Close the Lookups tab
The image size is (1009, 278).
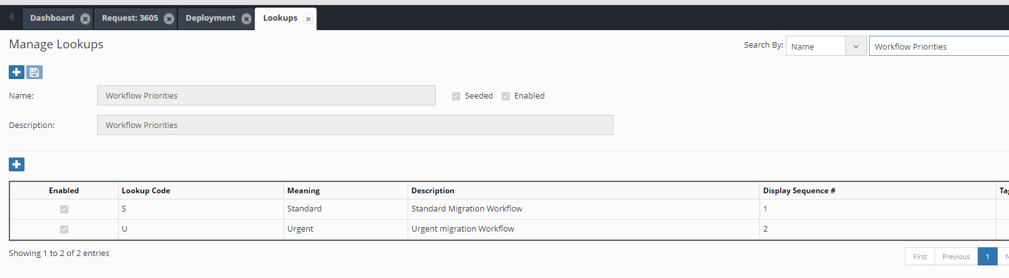tap(308, 19)
